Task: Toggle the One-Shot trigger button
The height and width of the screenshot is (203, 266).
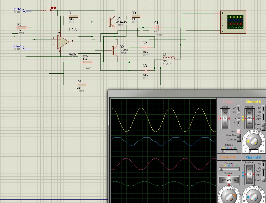Action: coord(239,135)
